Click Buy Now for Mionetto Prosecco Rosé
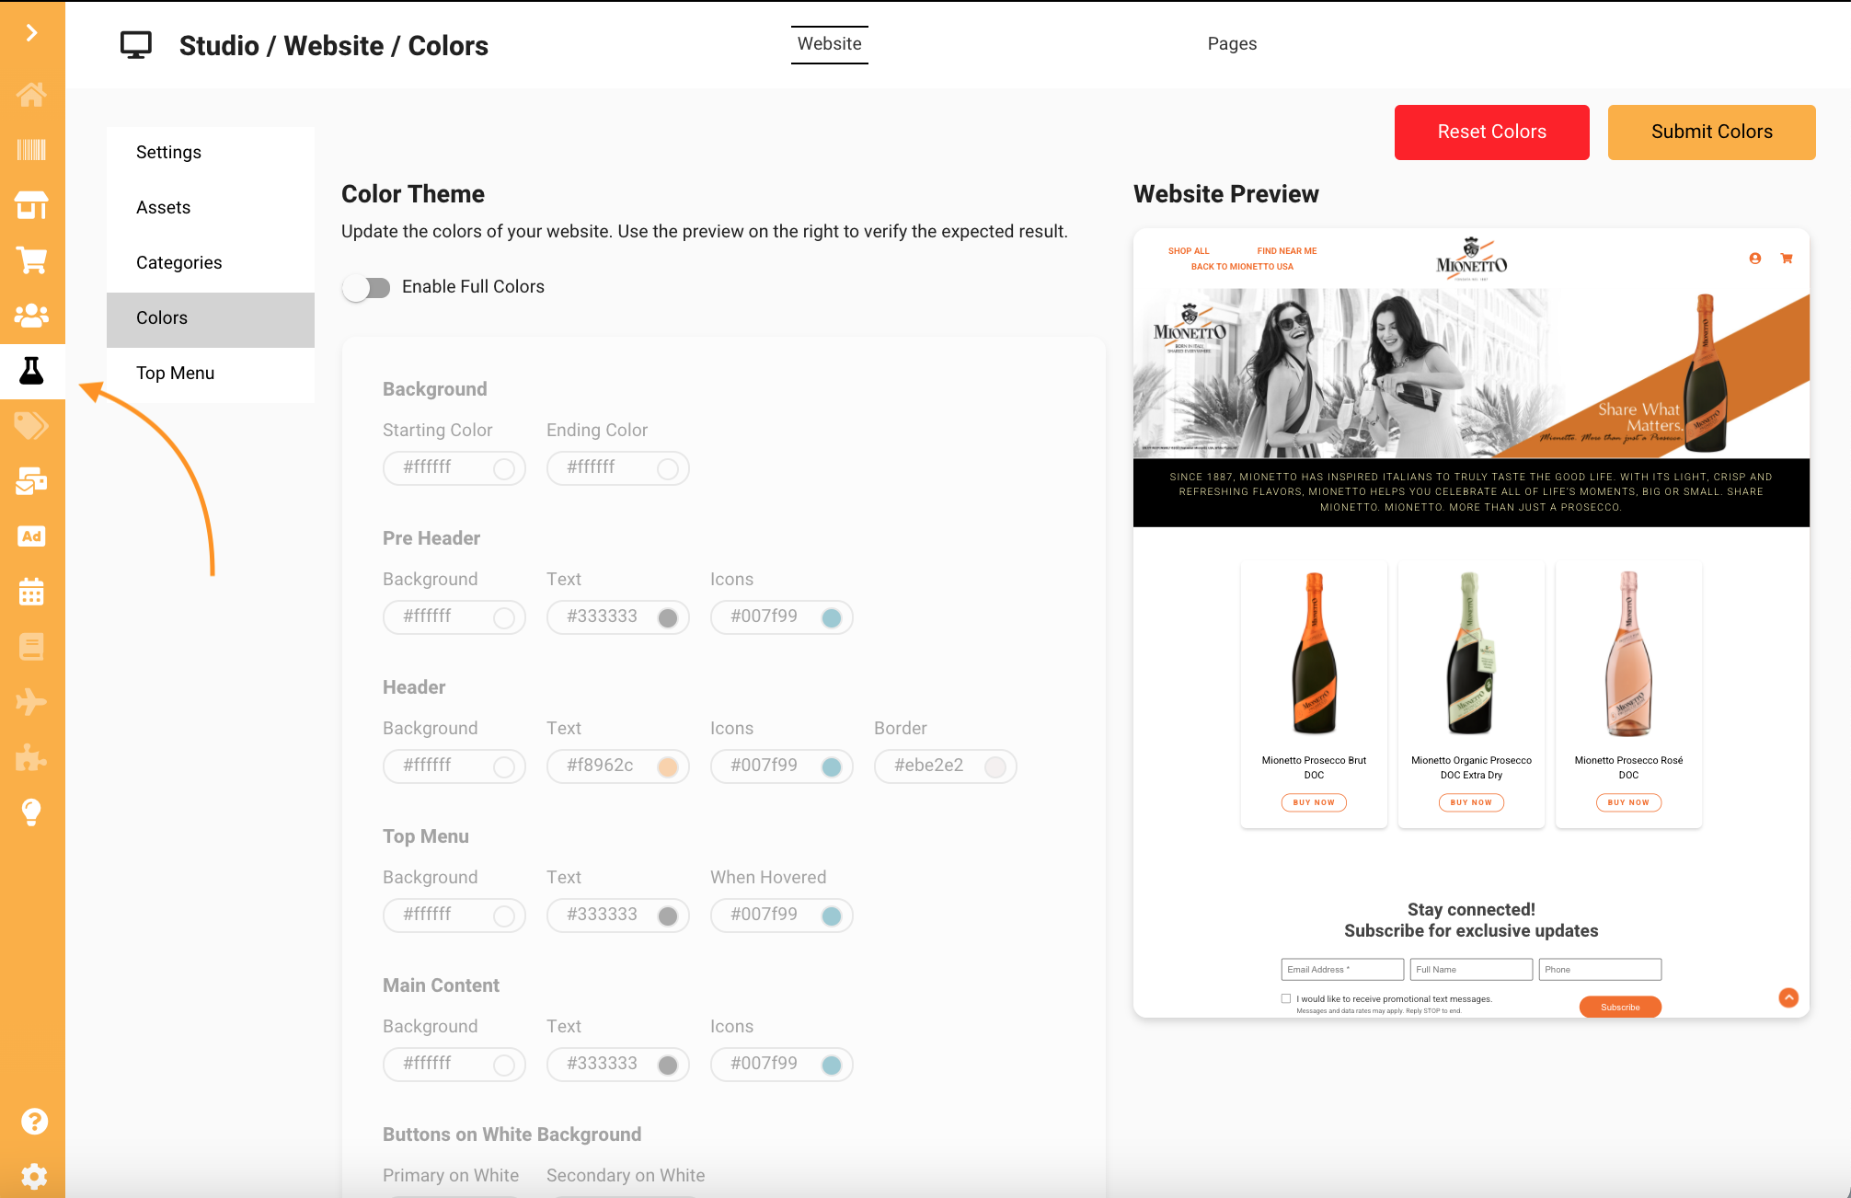 (1628, 802)
